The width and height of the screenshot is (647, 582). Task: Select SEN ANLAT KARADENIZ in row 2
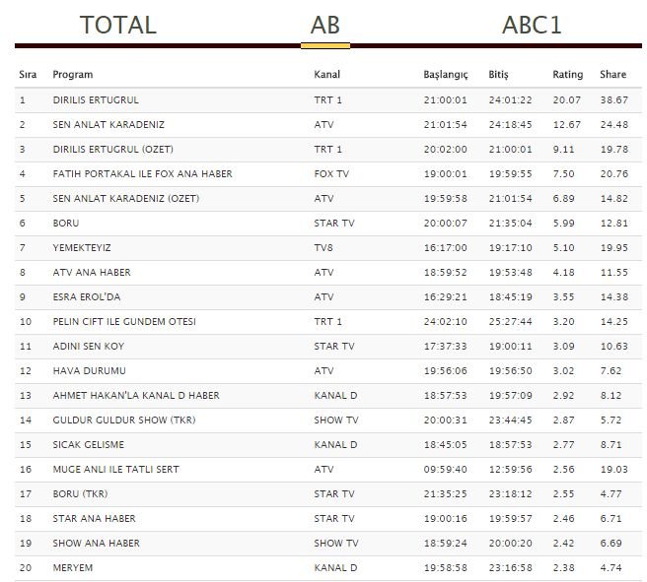pos(108,125)
